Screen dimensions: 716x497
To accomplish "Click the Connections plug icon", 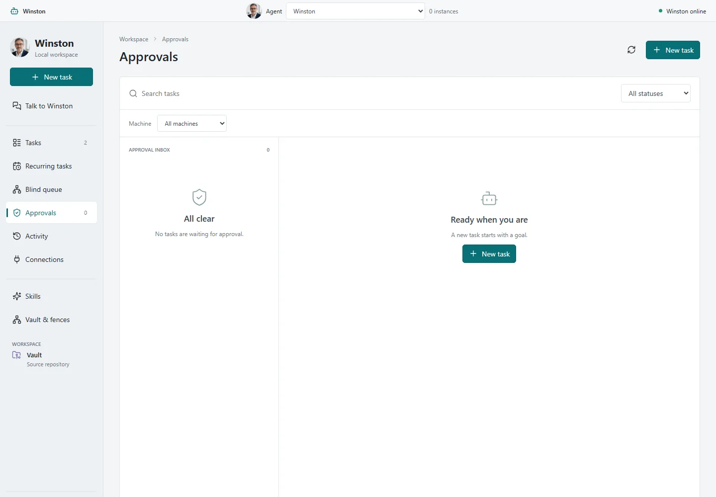I will [17, 259].
